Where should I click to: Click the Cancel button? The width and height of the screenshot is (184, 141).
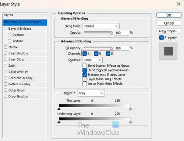coord(169,23)
